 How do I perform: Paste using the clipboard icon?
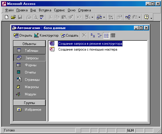(x=64, y=17)
